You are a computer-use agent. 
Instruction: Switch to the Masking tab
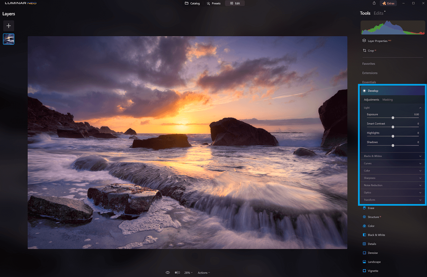click(387, 100)
